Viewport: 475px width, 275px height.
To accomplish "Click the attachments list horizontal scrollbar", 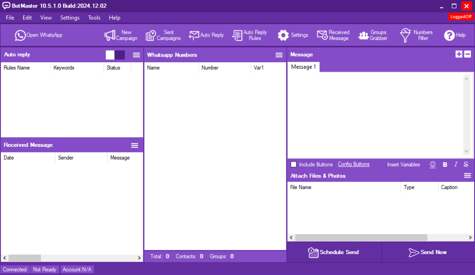I will (x=381, y=237).
